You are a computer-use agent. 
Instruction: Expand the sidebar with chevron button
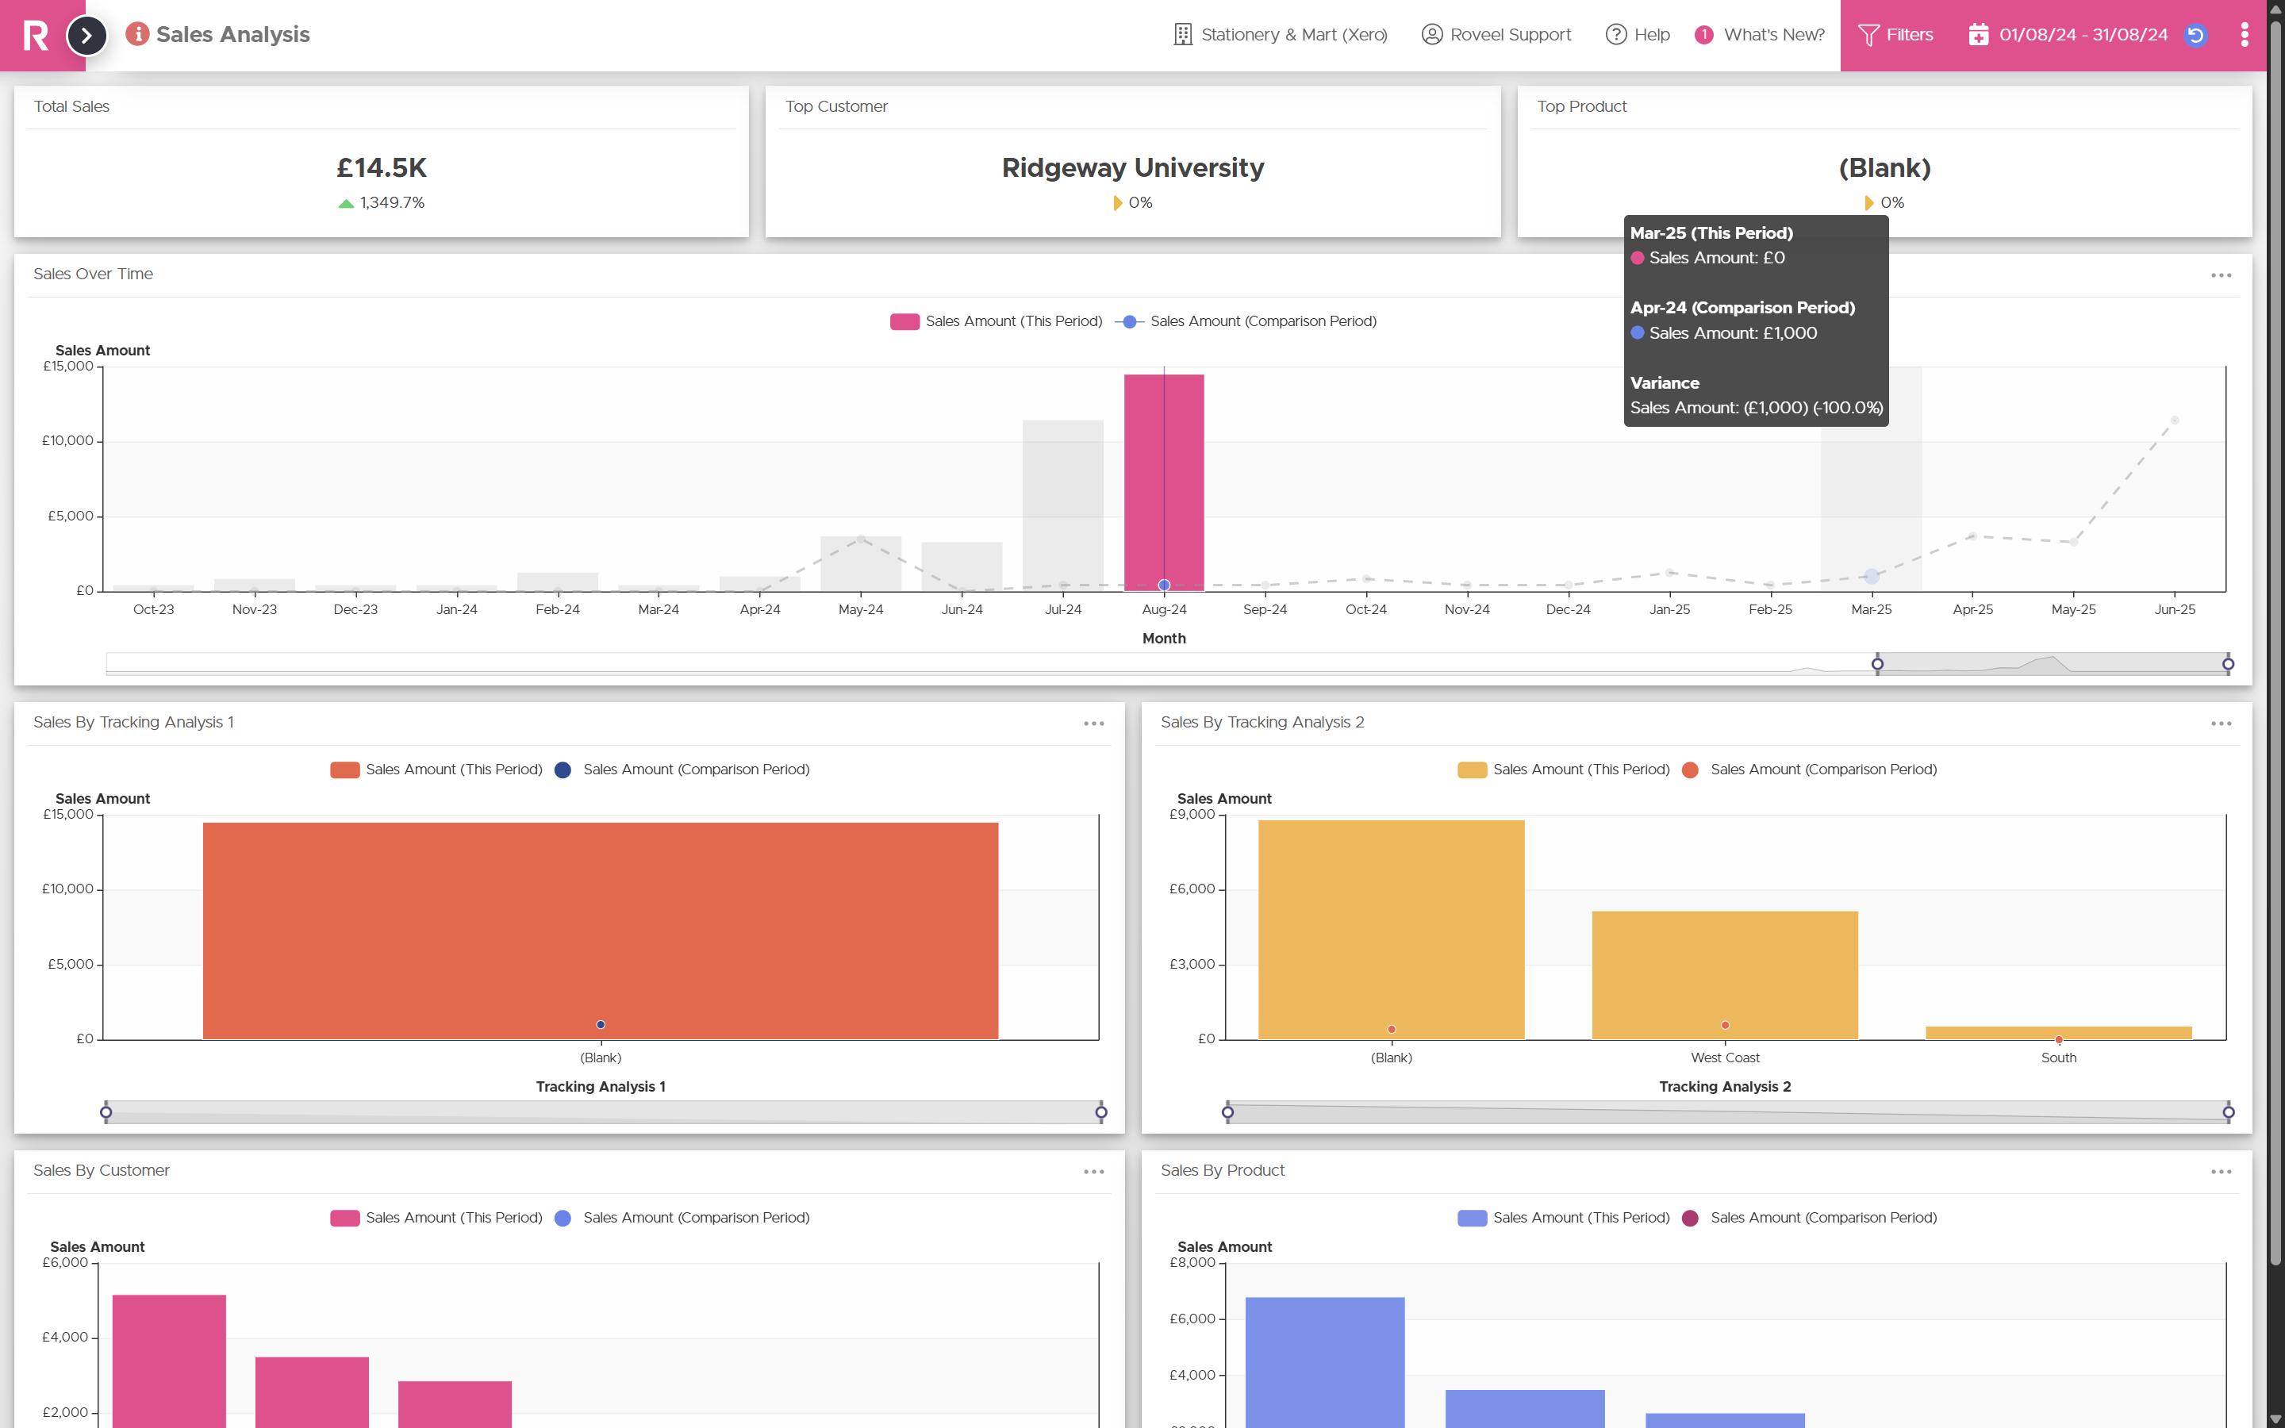[x=86, y=36]
